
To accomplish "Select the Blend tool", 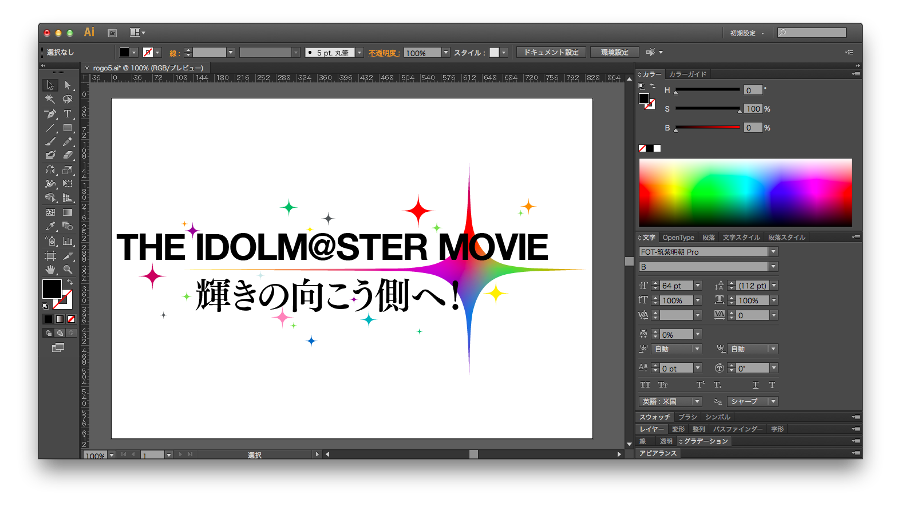I will pos(68,226).
